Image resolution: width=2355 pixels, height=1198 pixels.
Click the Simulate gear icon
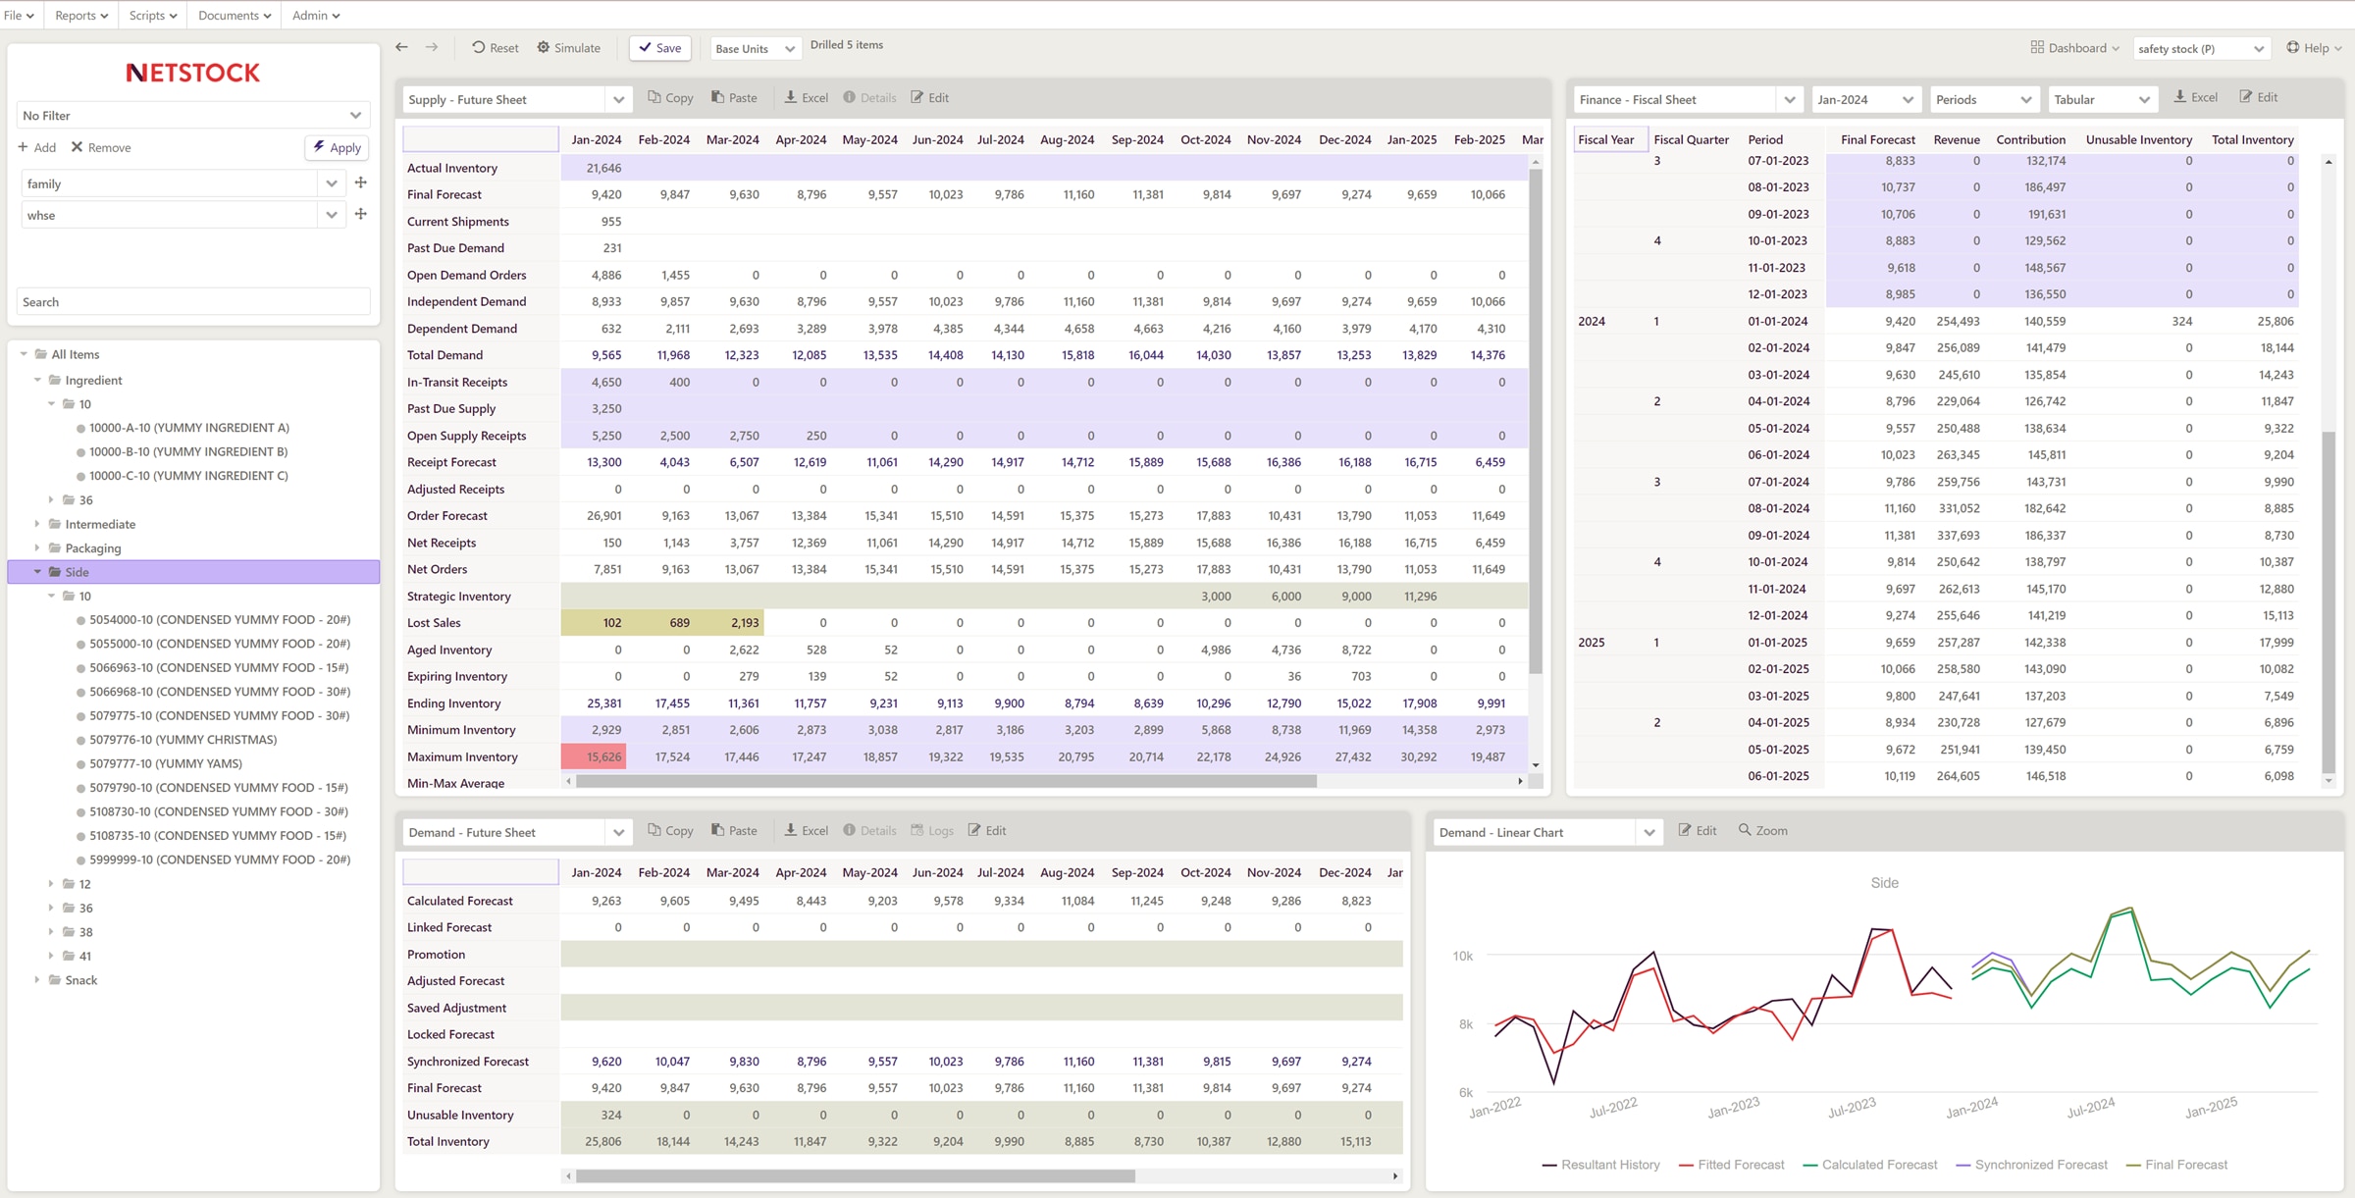[544, 47]
